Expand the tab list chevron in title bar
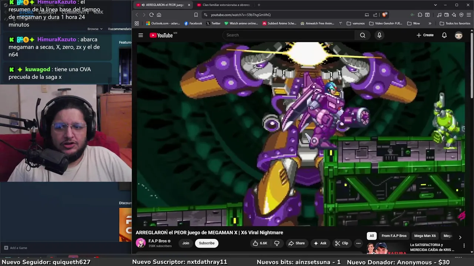This screenshot has height=266, width=474. [x=435, y=5]
